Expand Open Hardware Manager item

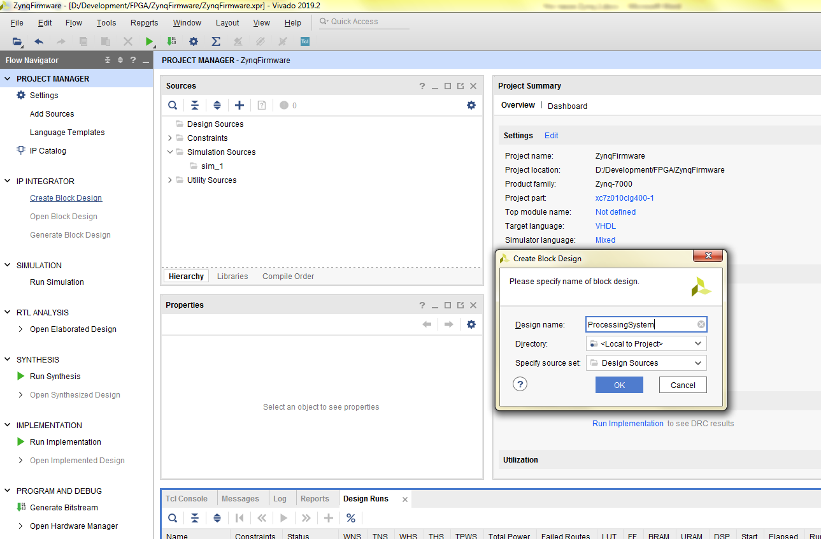(x=21, y=526)
